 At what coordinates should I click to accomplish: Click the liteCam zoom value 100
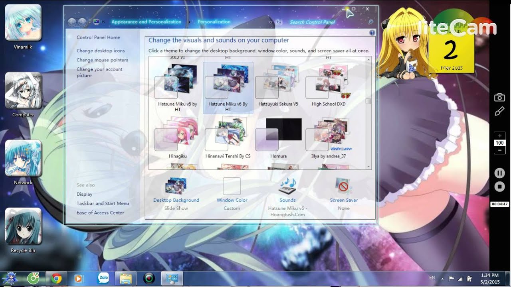499,143
